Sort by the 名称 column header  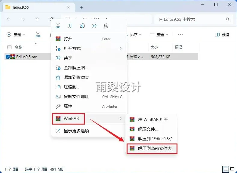click(x=19, y=47)
